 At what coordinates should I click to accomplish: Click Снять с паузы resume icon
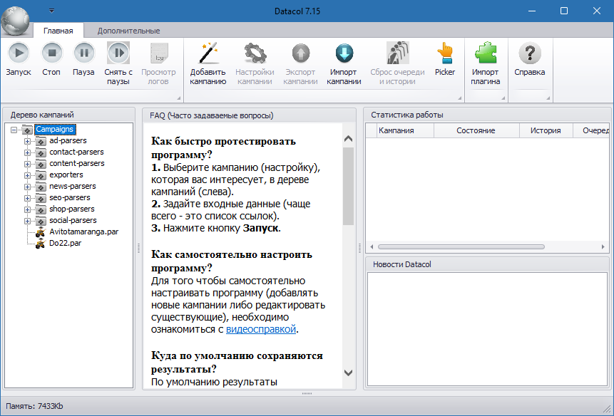pos(118,53)
